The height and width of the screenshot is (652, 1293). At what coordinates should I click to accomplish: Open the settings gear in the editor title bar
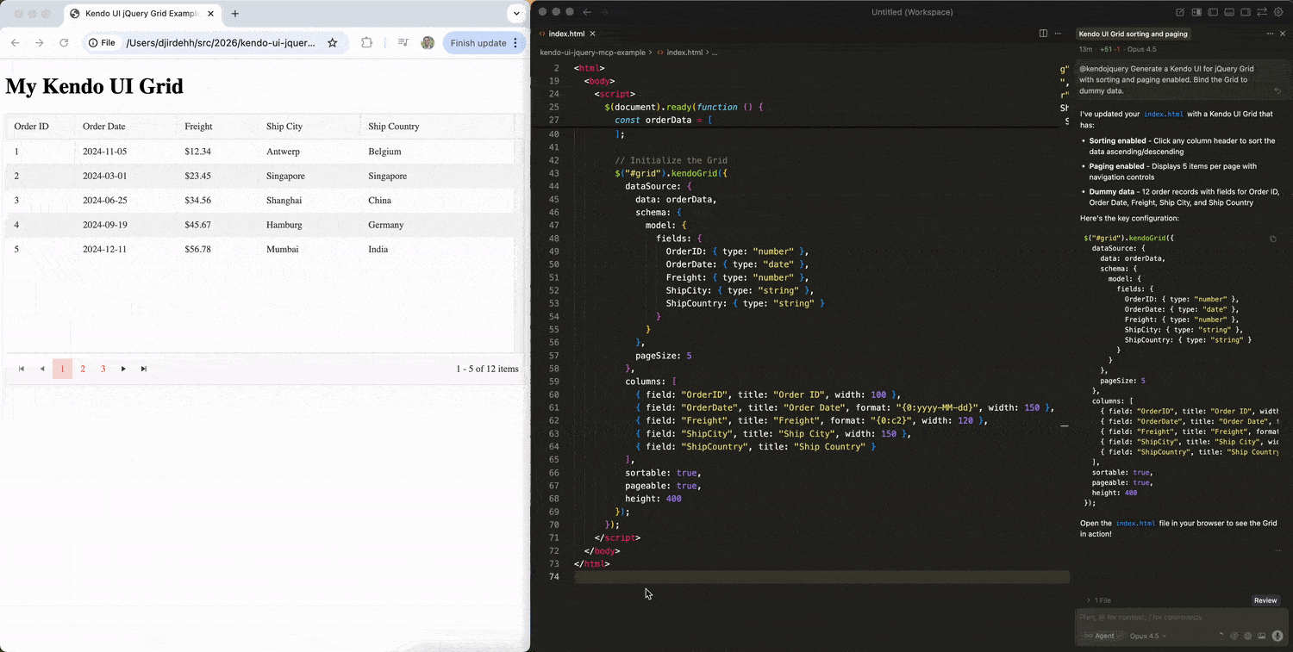click(x=1279, y=12)
